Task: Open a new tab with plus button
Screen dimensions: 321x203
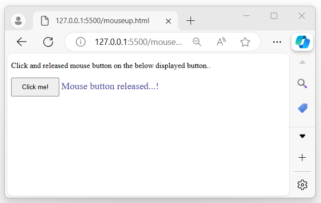Action: pyautogui.click(x=191, y=21)
